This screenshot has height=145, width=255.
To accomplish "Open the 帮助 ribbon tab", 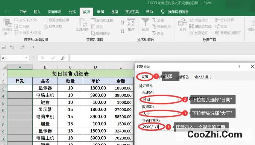I will click(149, 12).
